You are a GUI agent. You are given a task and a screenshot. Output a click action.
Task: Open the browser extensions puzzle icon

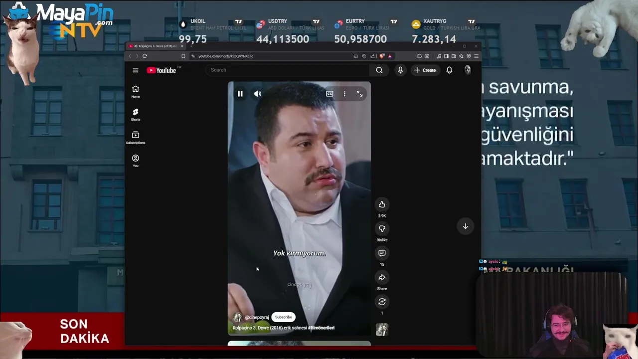[419, 56]
